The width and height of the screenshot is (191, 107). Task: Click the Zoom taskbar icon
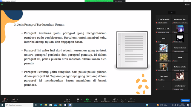pyautogui.click(x=70, y=105)
